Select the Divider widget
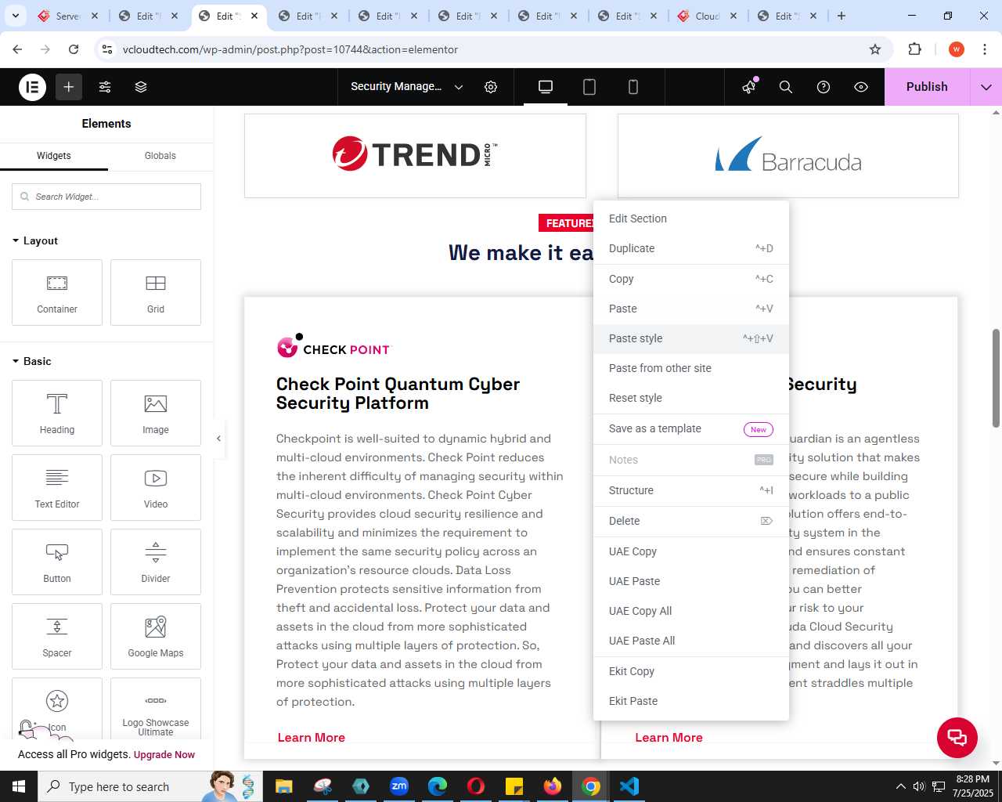Viewport: 1002px width, 802px height. [156, 562]
